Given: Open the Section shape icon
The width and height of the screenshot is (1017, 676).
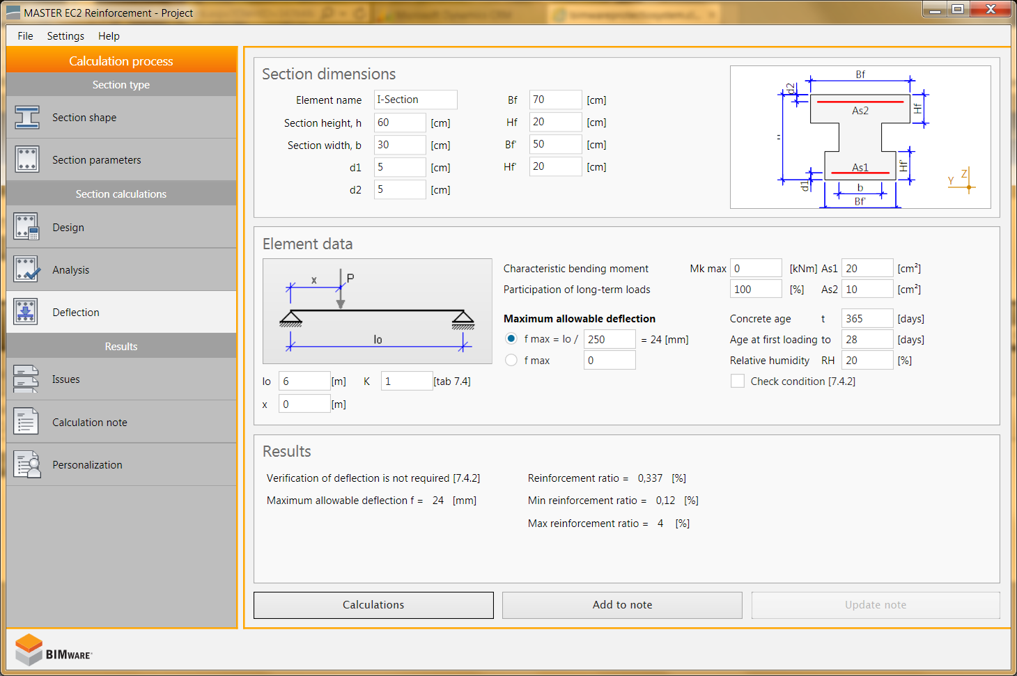Looking at the screenshot, I should (27, 118).
